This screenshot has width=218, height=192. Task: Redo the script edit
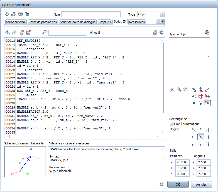14,33
